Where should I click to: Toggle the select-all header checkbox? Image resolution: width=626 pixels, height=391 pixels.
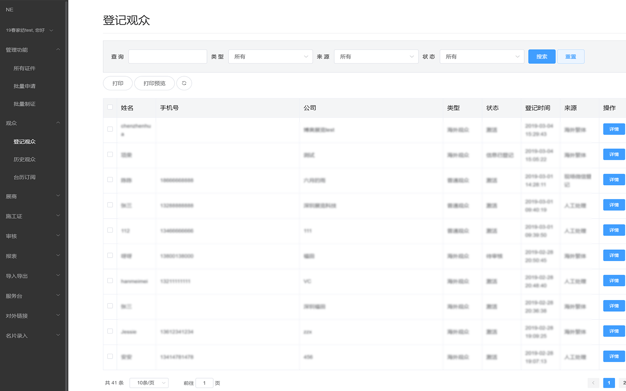tap(110, 107)
